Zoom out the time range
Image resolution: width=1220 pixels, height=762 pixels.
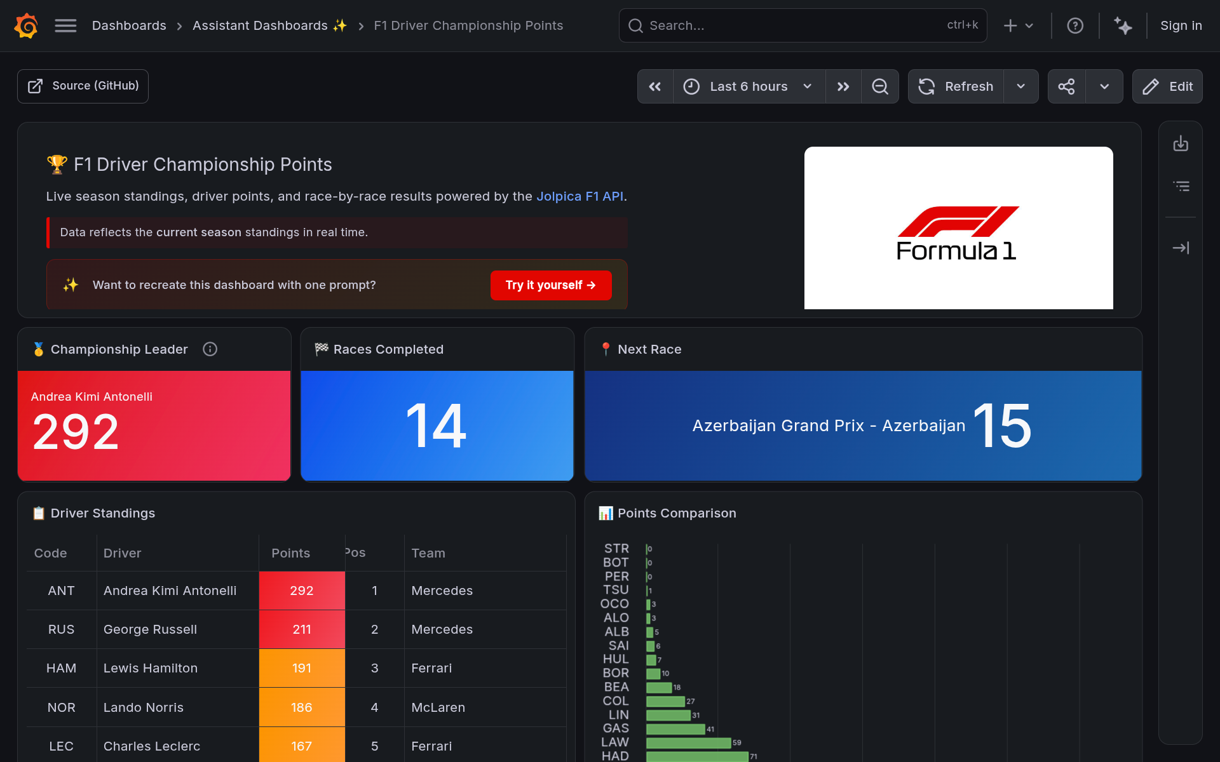[x=880, y=86]
